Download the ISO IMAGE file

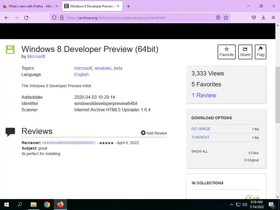201,129
